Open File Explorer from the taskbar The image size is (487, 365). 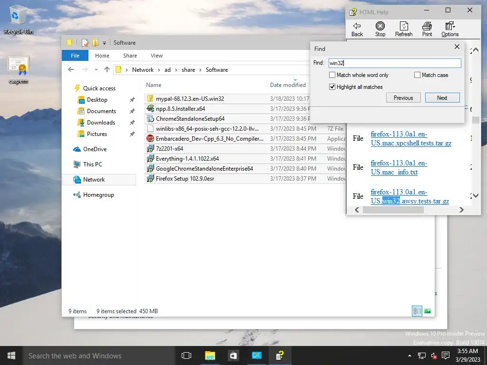tap(210, 355)
